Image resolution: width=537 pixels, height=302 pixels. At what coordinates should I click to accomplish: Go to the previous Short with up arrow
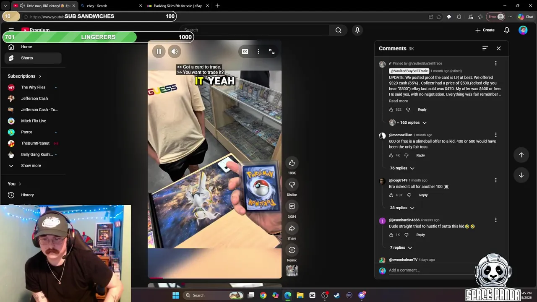tap(521, 155)
